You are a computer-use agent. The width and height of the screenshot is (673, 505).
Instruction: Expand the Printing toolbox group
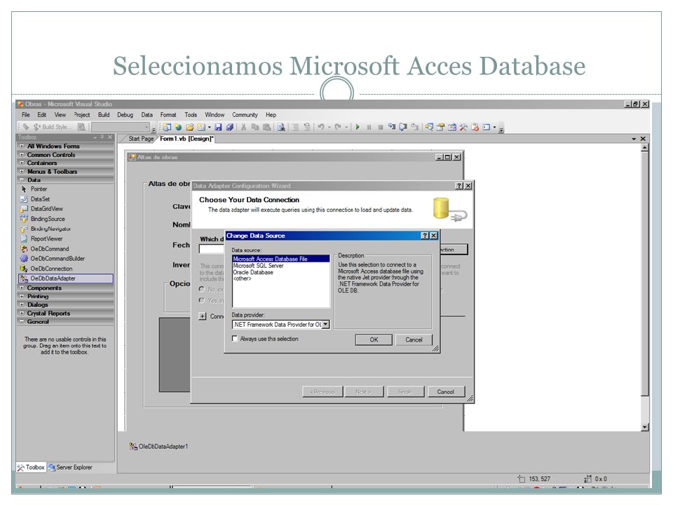point(22,296)
